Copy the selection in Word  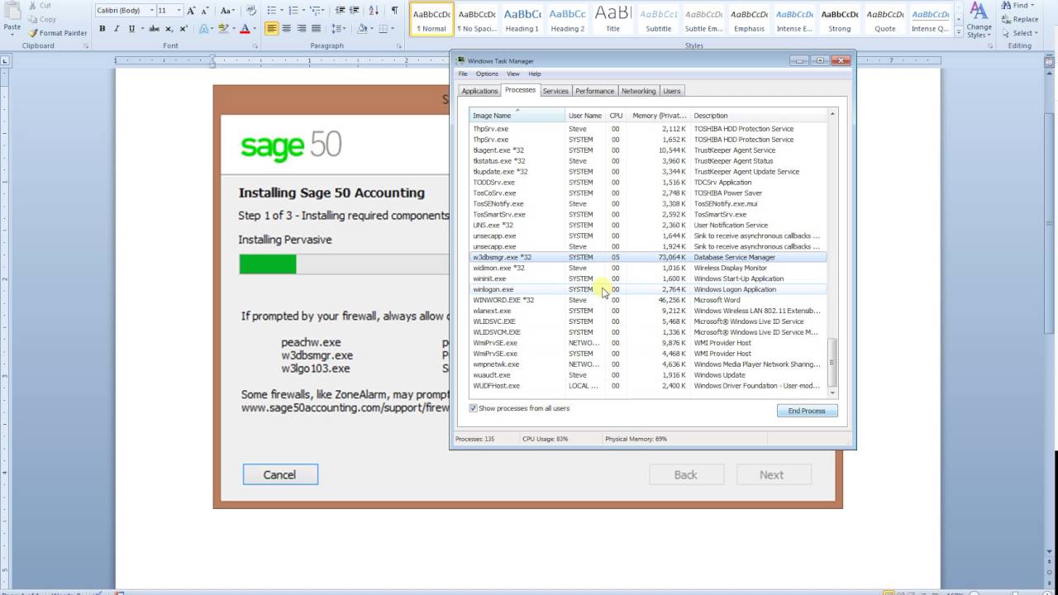point(43,19)
